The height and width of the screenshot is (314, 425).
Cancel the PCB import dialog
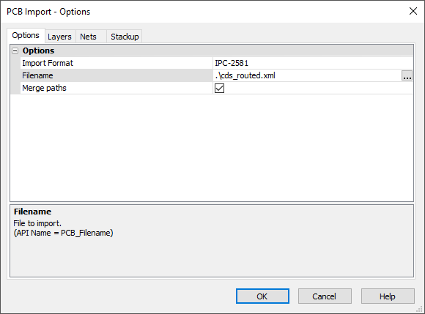point(325,296)
